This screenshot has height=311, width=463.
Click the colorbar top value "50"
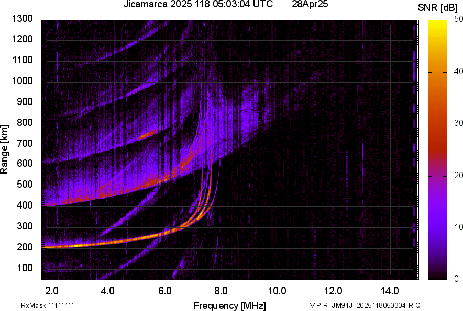(459, 19)
